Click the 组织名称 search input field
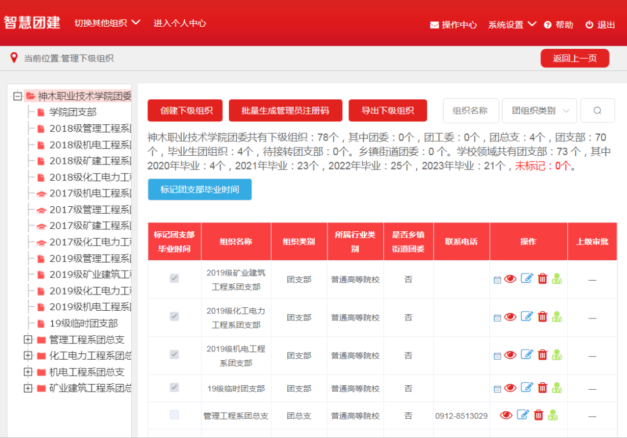The height and width of the screenshot is (438, 627). click(x=470, y=110)
